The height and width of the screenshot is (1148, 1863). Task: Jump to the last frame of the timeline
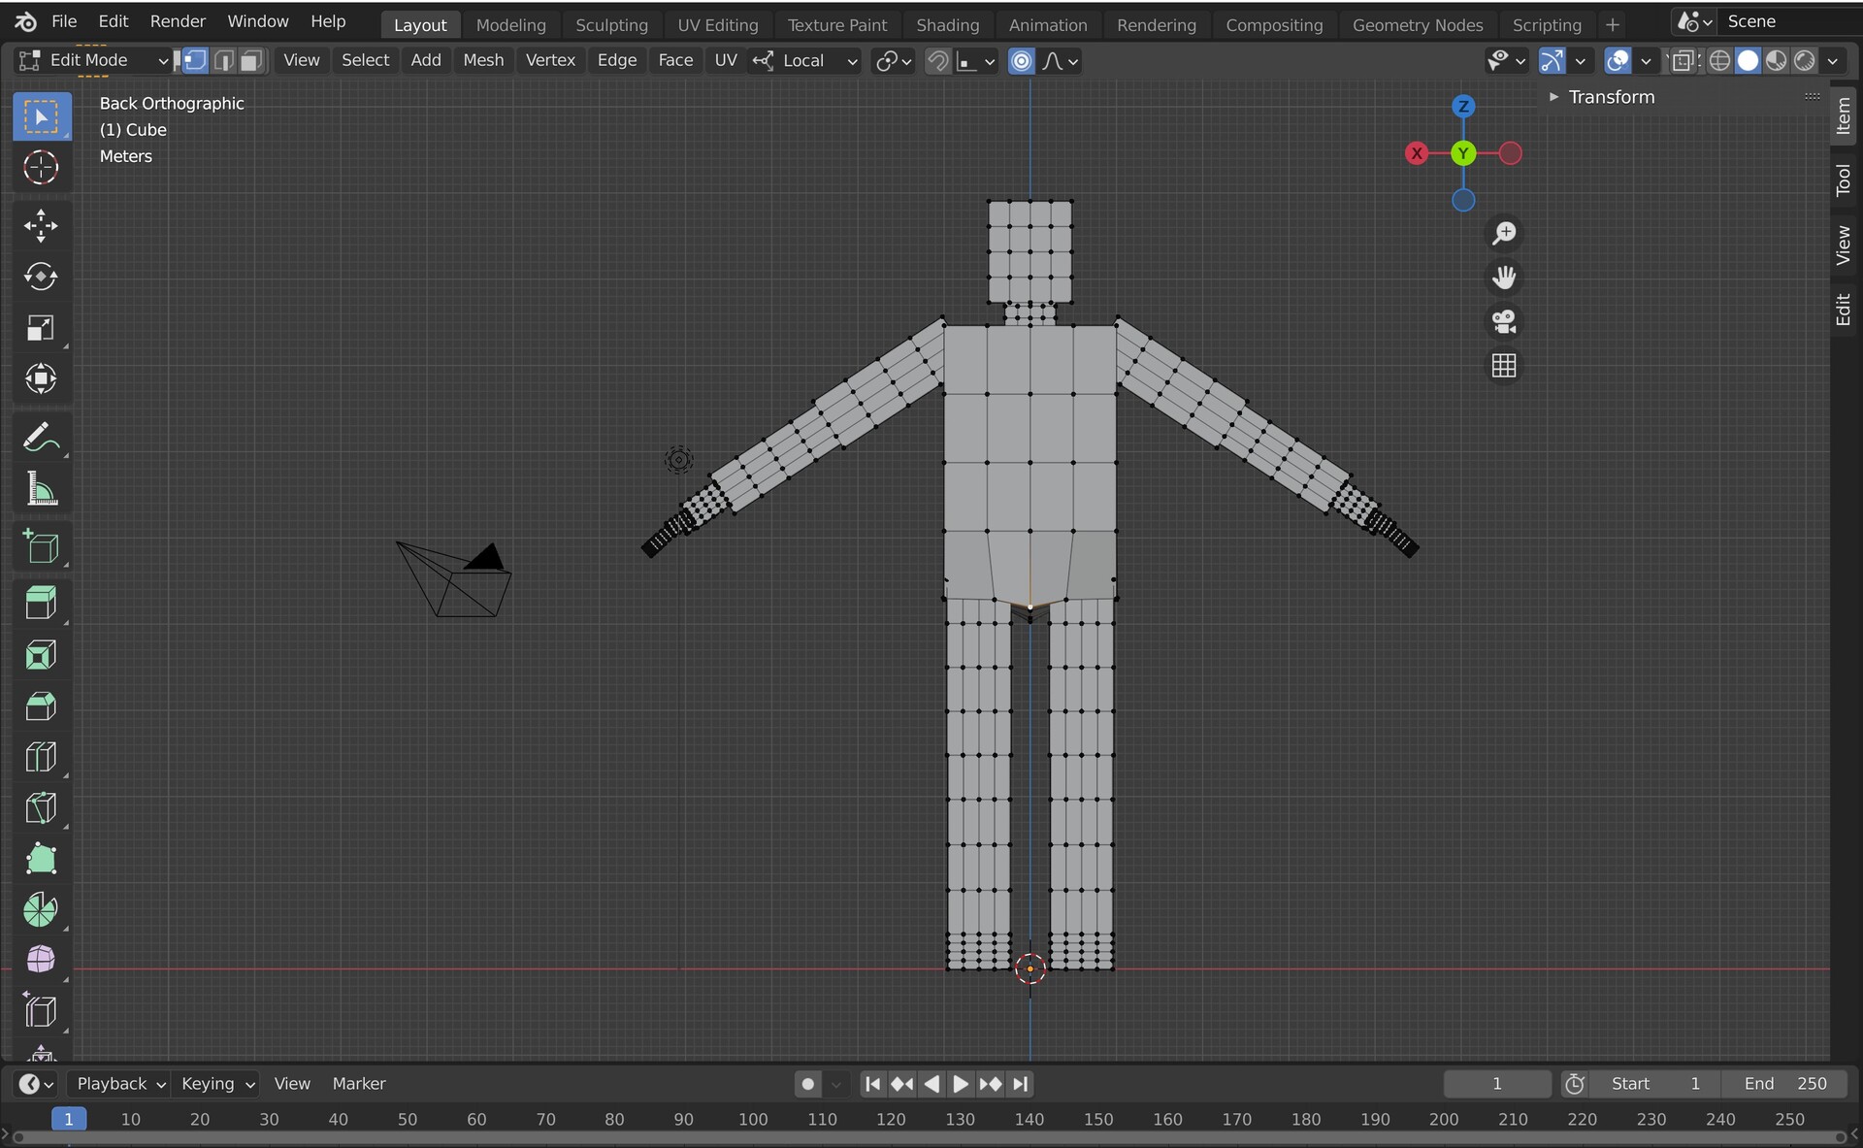tap(1021, 1084)
